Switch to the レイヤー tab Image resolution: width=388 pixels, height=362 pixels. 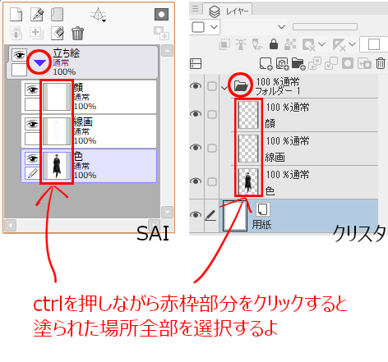click(229, 11)
